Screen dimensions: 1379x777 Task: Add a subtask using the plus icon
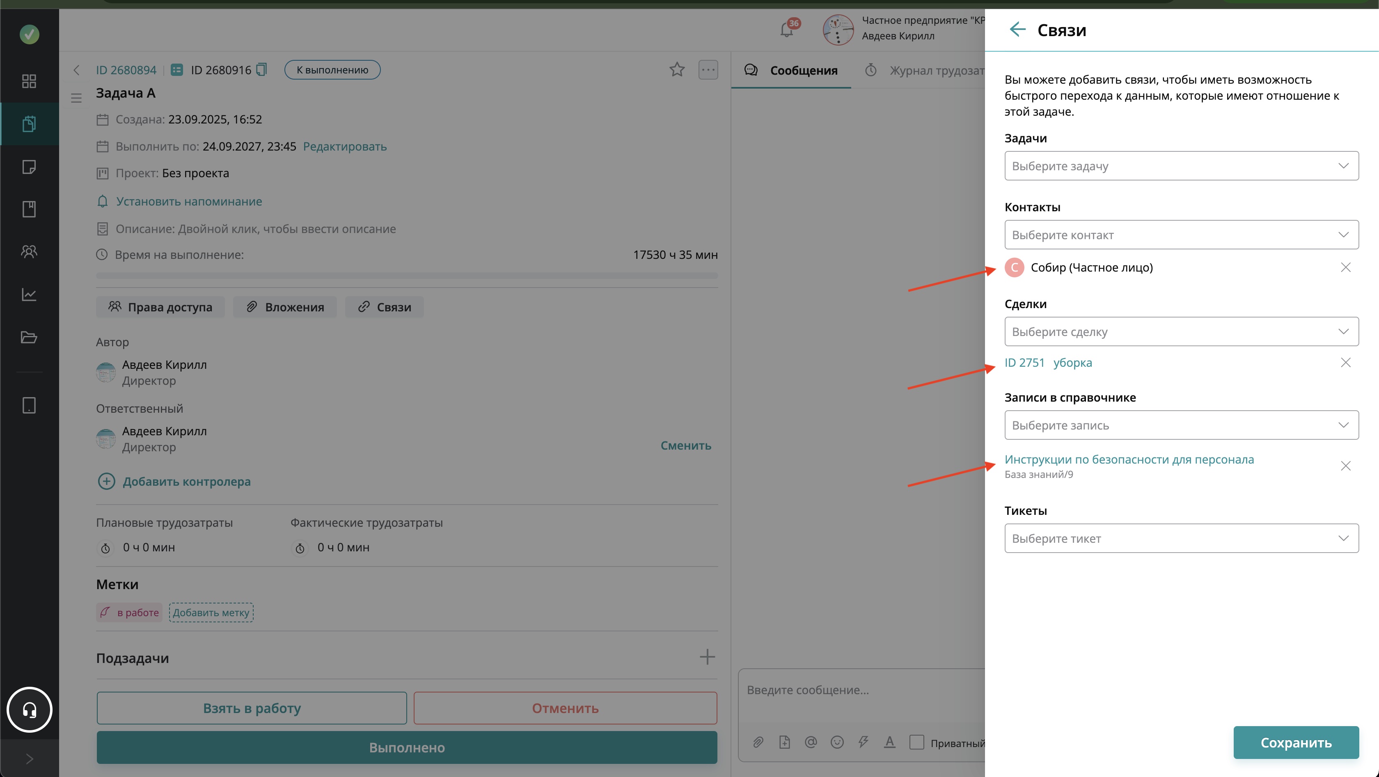pyautogui.click(x=707, y=657)
